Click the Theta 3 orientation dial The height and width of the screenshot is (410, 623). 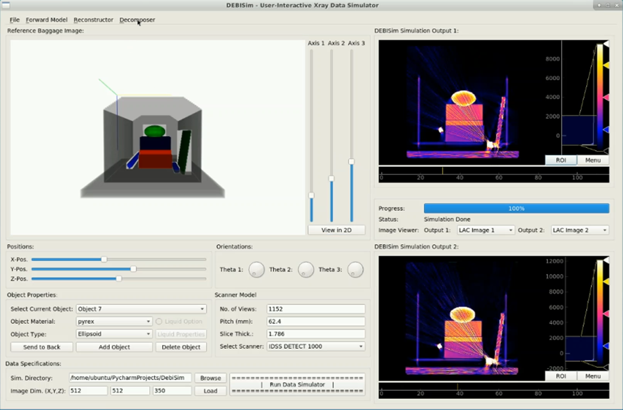(355, 269)
